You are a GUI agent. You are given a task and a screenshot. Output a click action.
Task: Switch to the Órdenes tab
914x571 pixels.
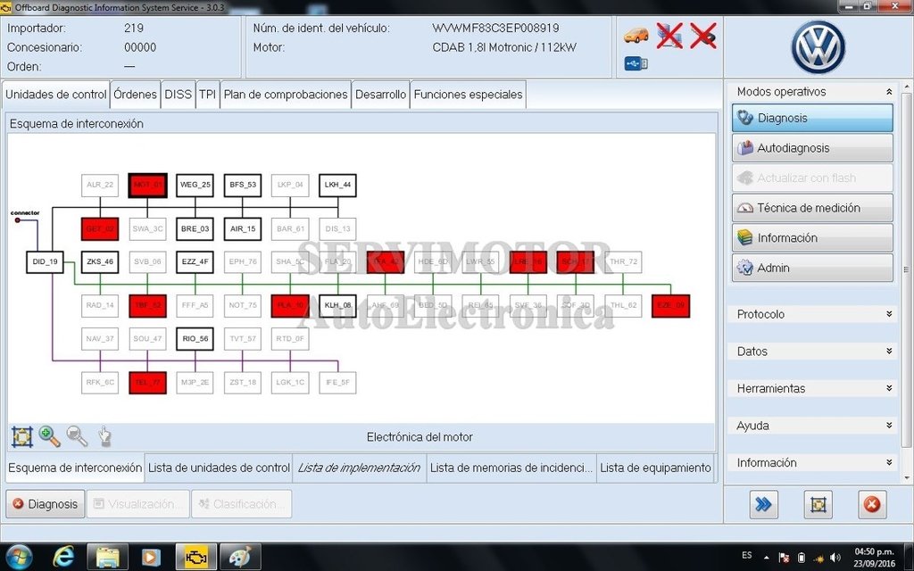(135, 95)
